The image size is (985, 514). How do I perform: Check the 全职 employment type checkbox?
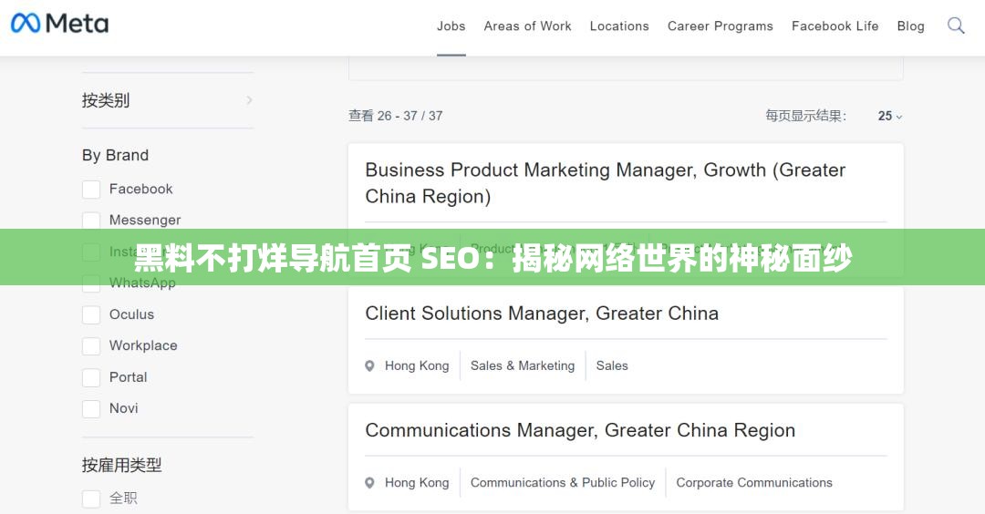coord(91,499)
